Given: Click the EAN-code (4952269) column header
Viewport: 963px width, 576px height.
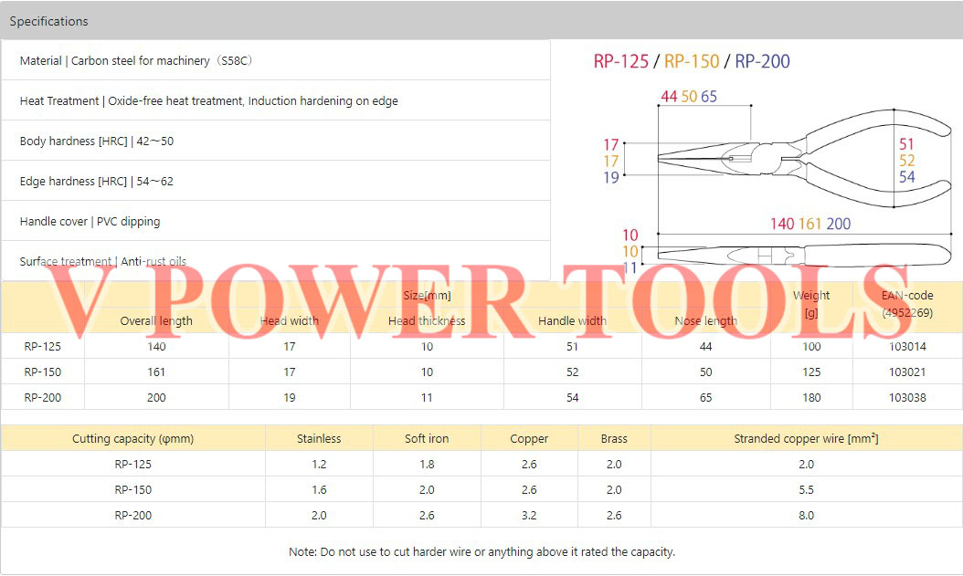Looking at the screenshot, I should click(906, 301).
